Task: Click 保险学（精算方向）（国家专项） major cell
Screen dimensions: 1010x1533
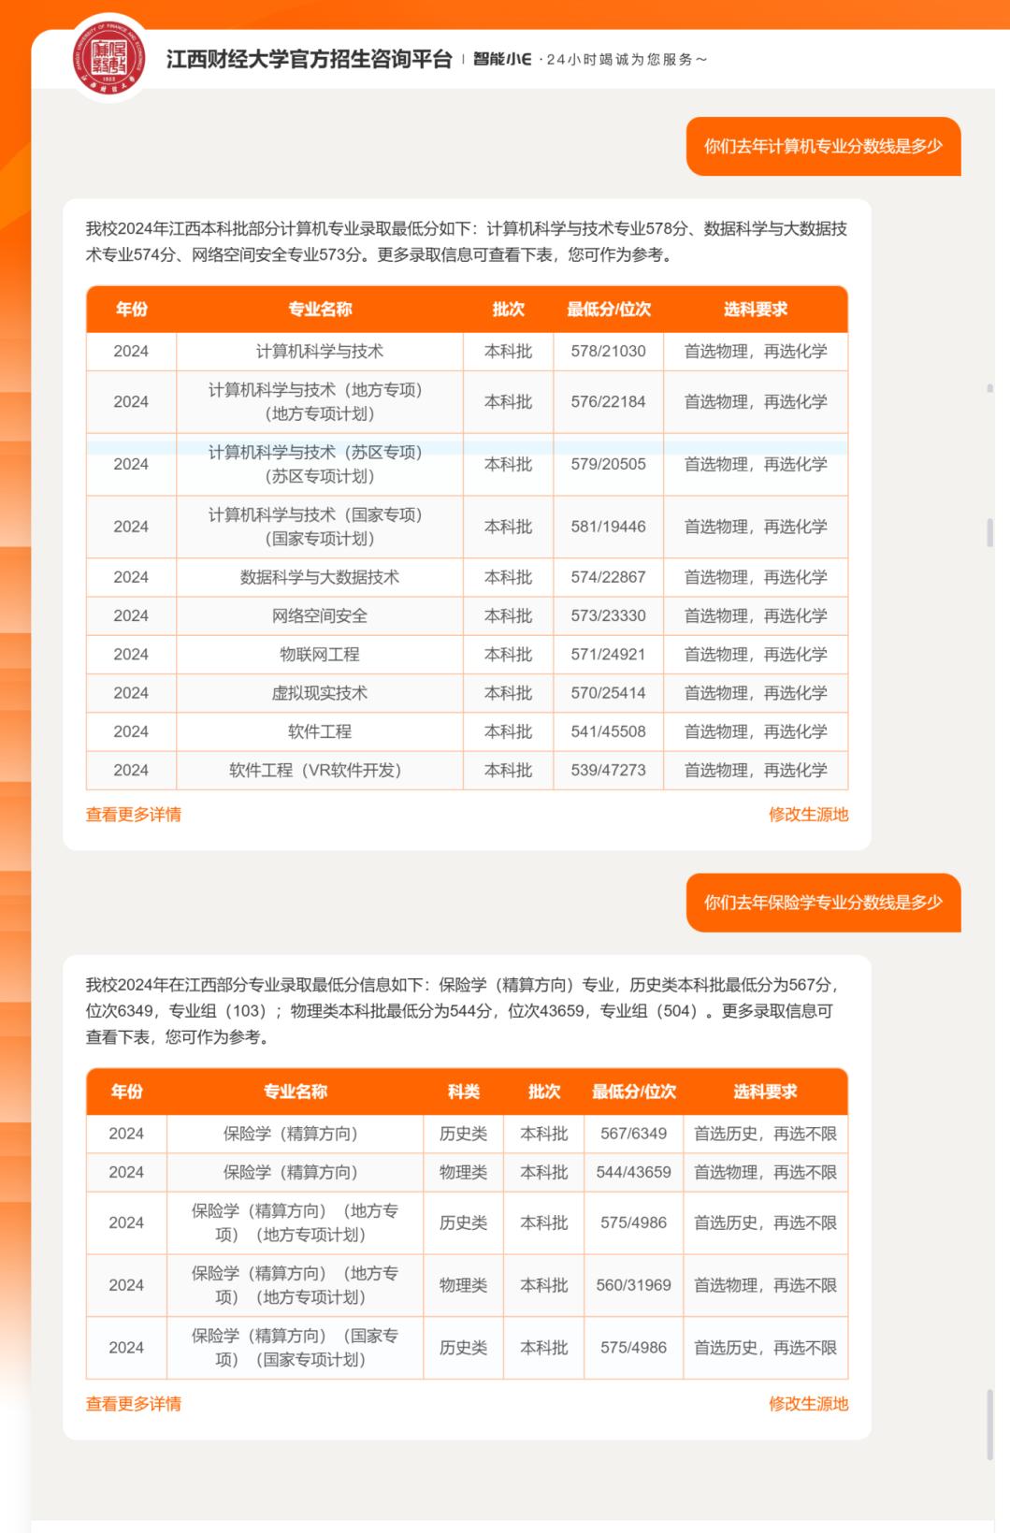Action: click(x=295, y=1348)
